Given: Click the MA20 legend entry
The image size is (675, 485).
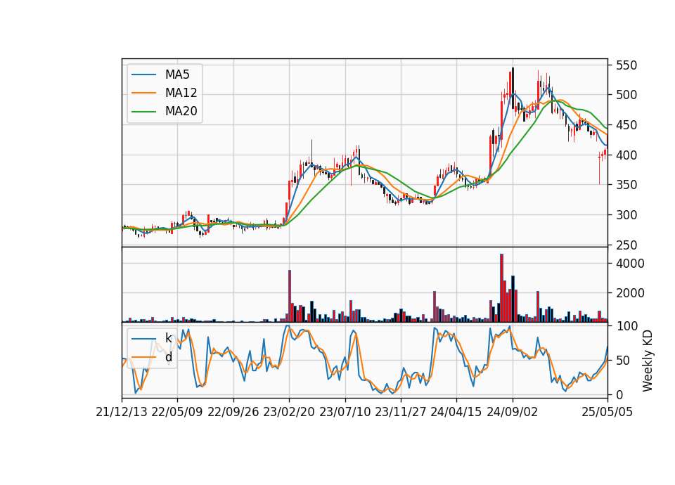Looking at the screenshot, I should (165, 111).
